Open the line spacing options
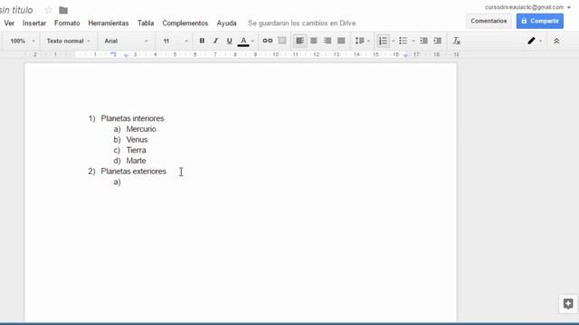This screenshot has height=325, width=579. click(x=362, y=41)
